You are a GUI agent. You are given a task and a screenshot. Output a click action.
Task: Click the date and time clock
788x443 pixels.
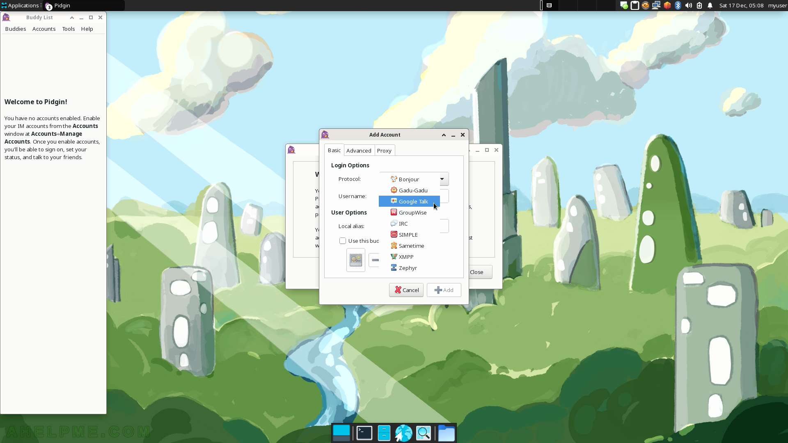pyautogui.click(x=741, y=5)
